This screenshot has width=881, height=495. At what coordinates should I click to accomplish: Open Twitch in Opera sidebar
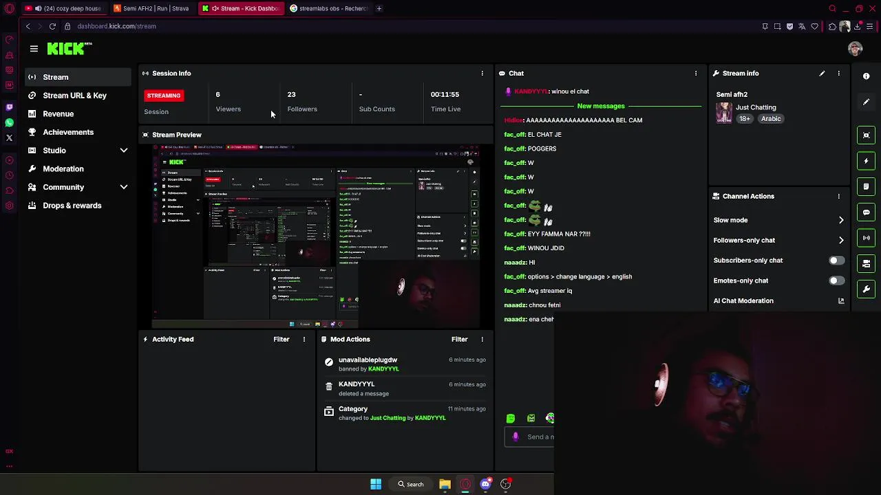[9, 107]
